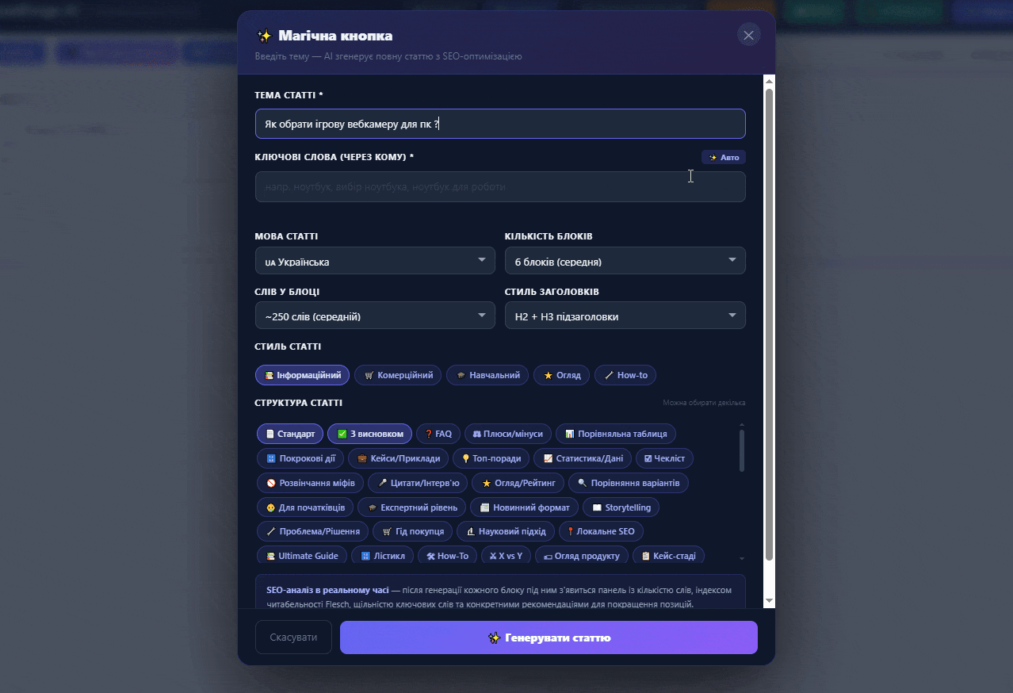Add the Порівняльна таблиця structure chip
1013x693 pixels.
pyautogui.click(x=616, y=434)
